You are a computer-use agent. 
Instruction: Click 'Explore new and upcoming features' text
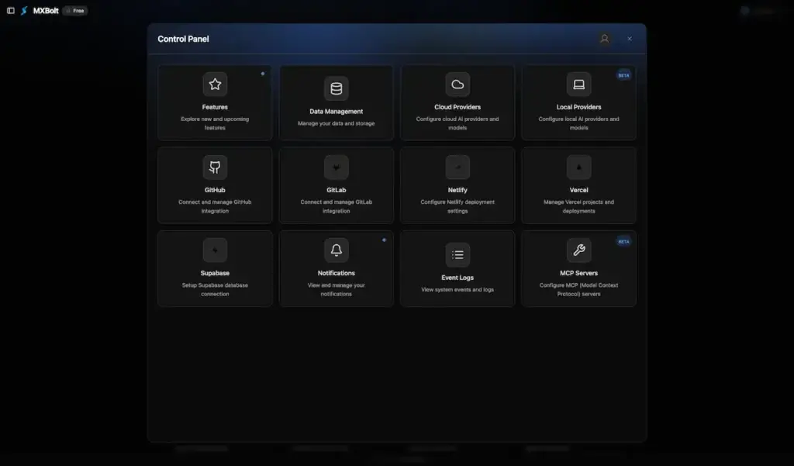[215, 123]
